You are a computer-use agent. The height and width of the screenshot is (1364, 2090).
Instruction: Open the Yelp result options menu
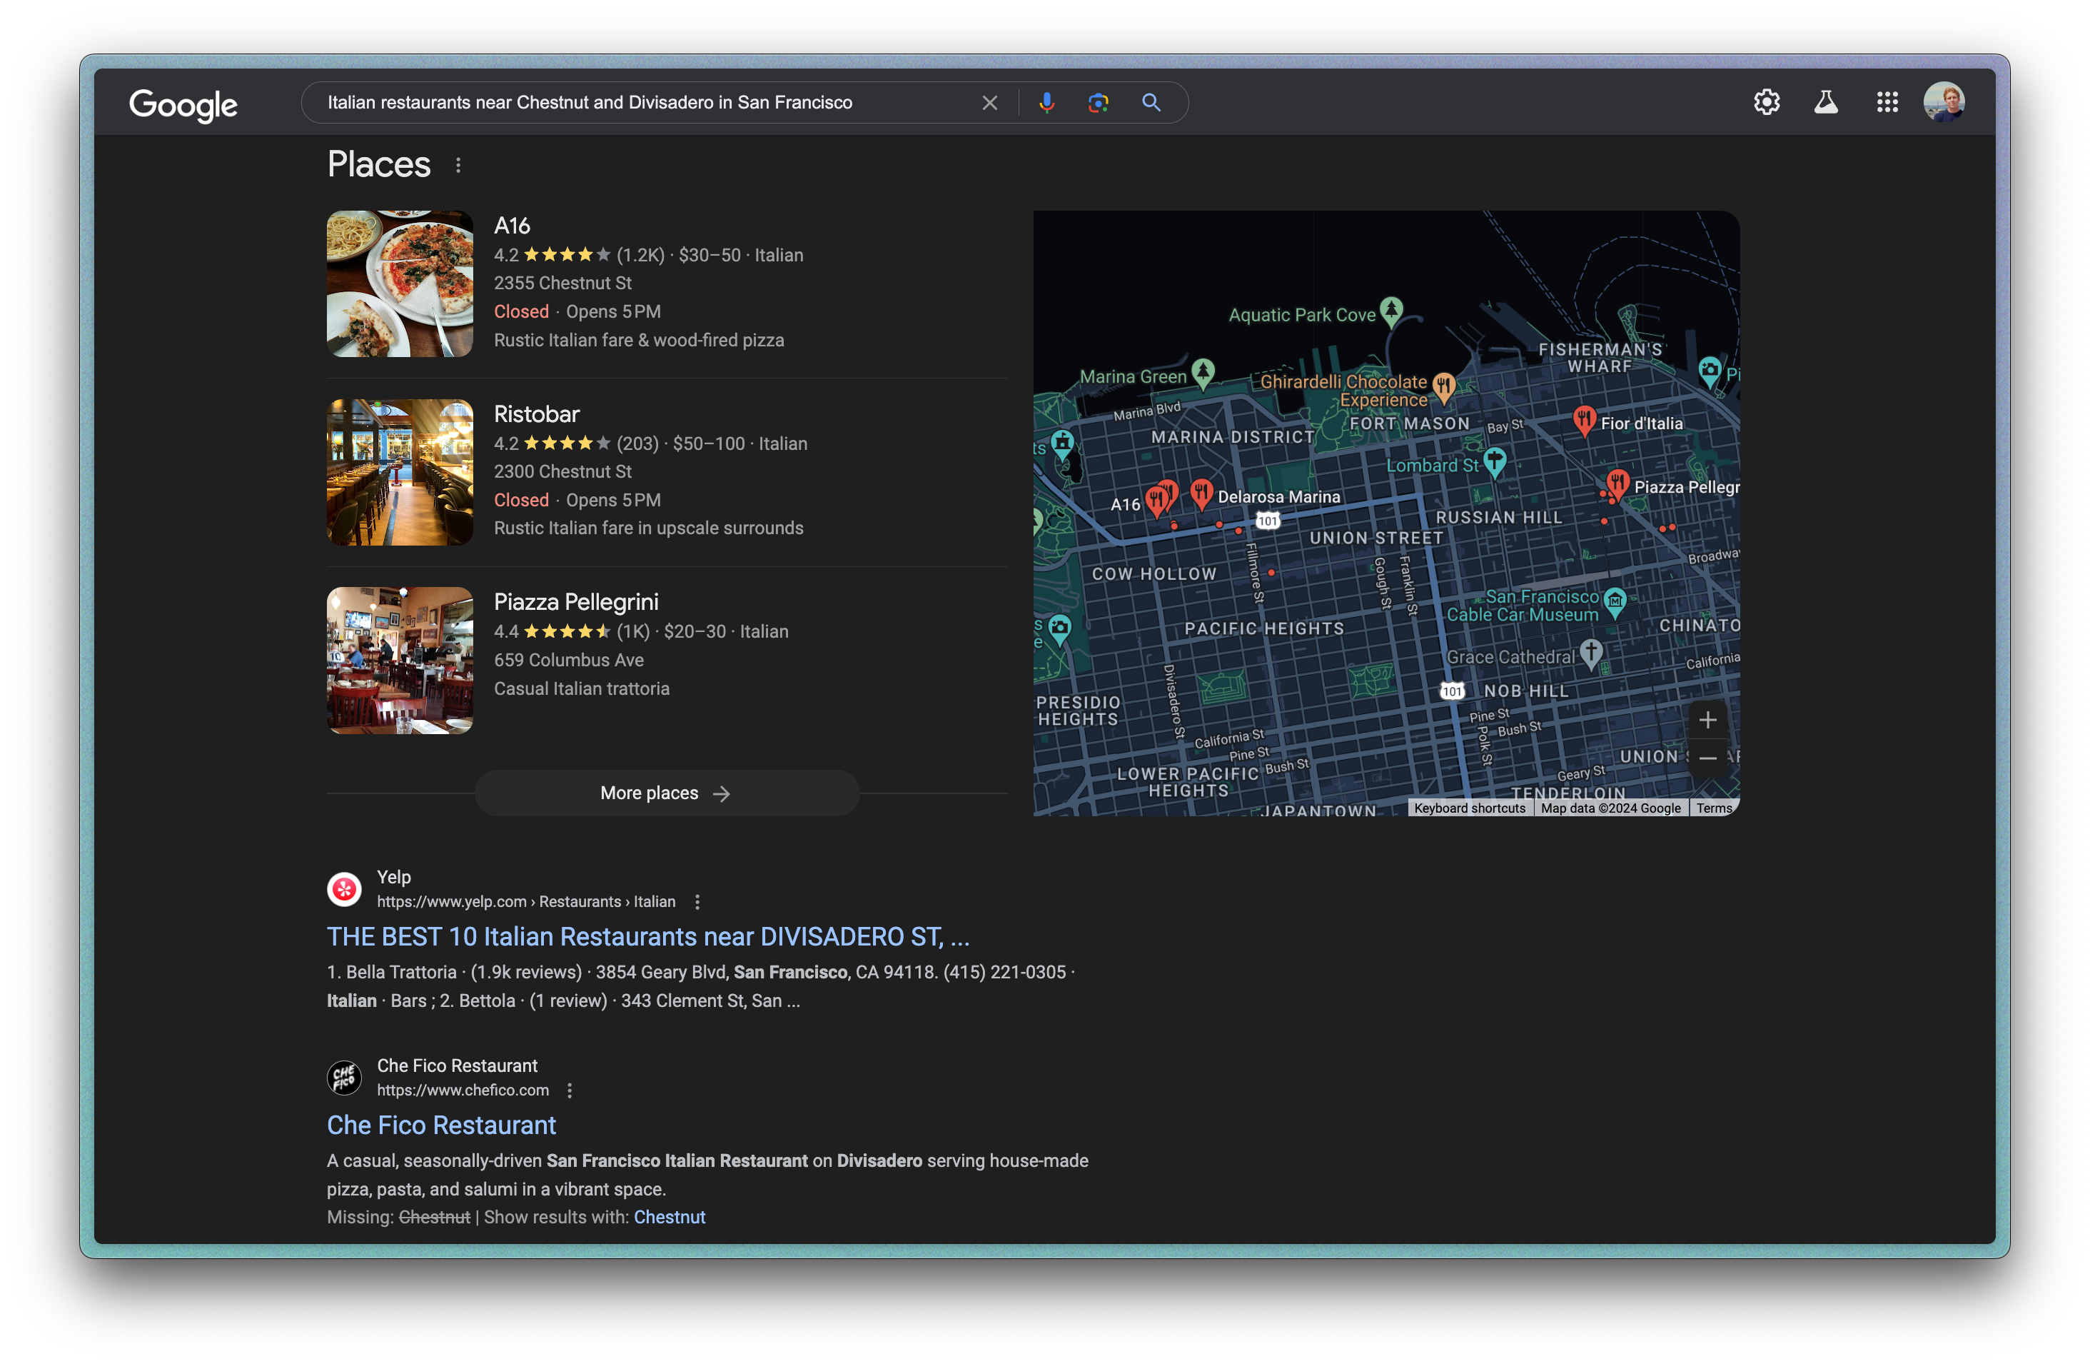click(697, 902)
